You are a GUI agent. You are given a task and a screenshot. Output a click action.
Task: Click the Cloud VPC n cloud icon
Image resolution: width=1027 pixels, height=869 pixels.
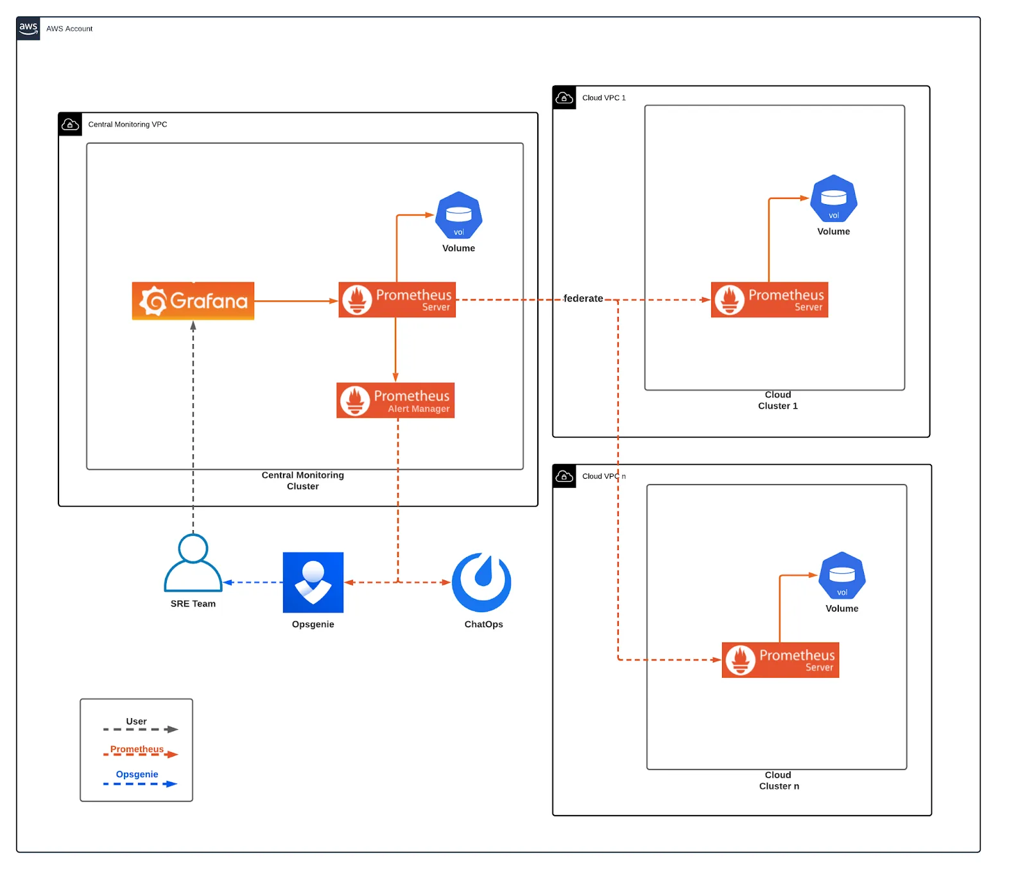click(564, 476)
